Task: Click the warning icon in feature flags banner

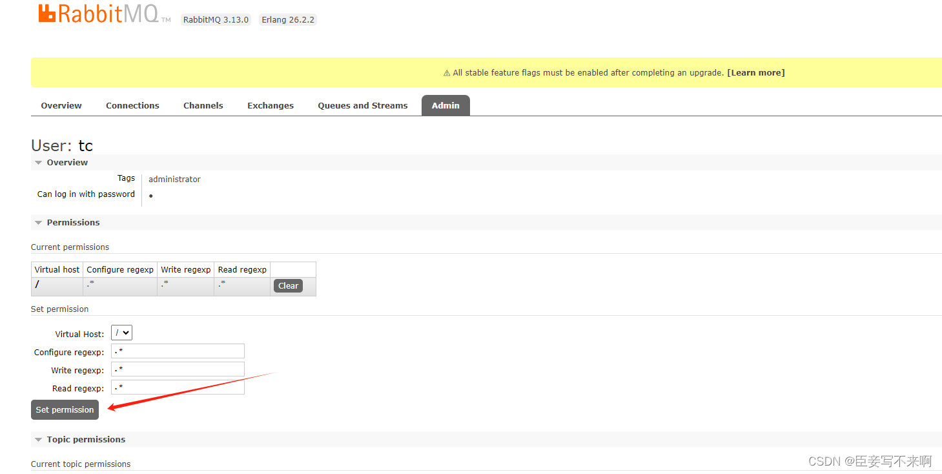Action: 447,73
